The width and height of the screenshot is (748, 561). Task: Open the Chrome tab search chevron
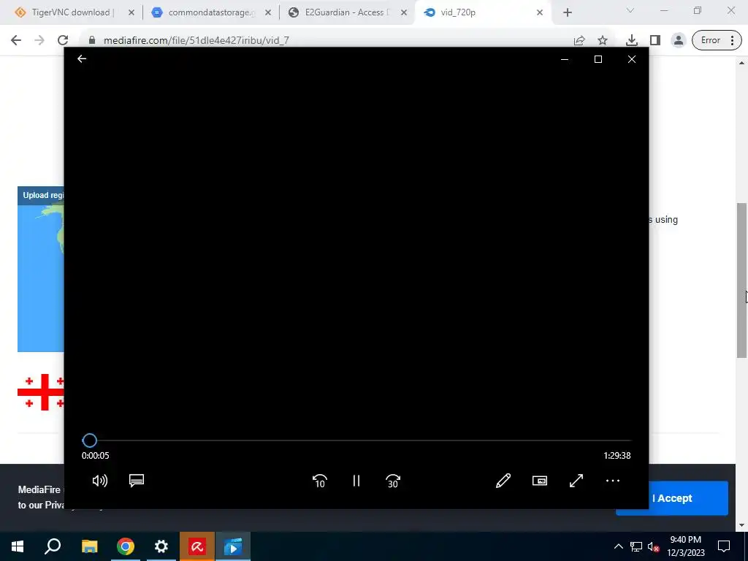pyautogui.click(x=630, y=10)
